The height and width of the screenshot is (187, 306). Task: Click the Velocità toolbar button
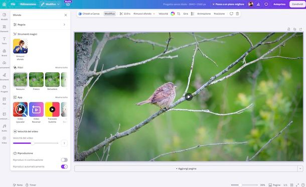point(163,14)
